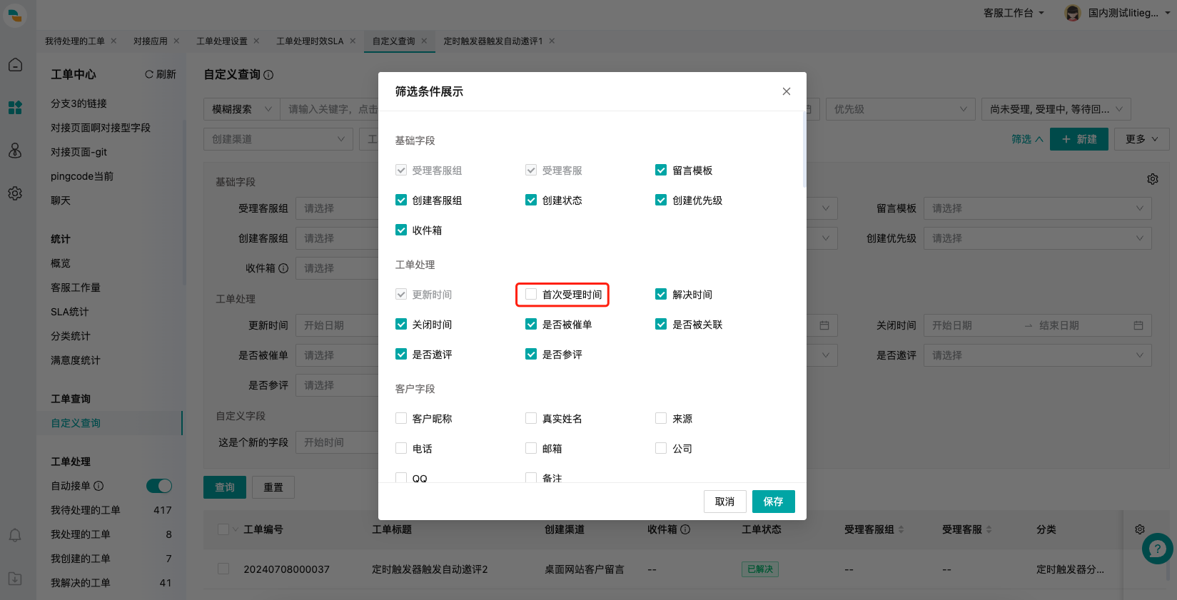The width and height of the screenshot is (1177, 600).
Task: Uncheck the 创建状态 checkbox
Action: tap(531, 200)
